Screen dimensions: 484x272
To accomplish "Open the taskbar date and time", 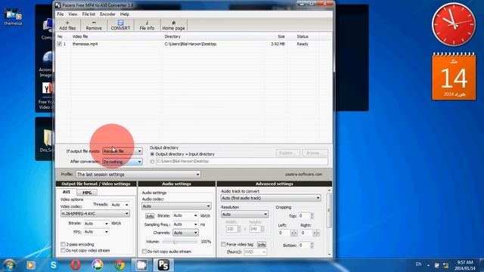I will point(465,265).
